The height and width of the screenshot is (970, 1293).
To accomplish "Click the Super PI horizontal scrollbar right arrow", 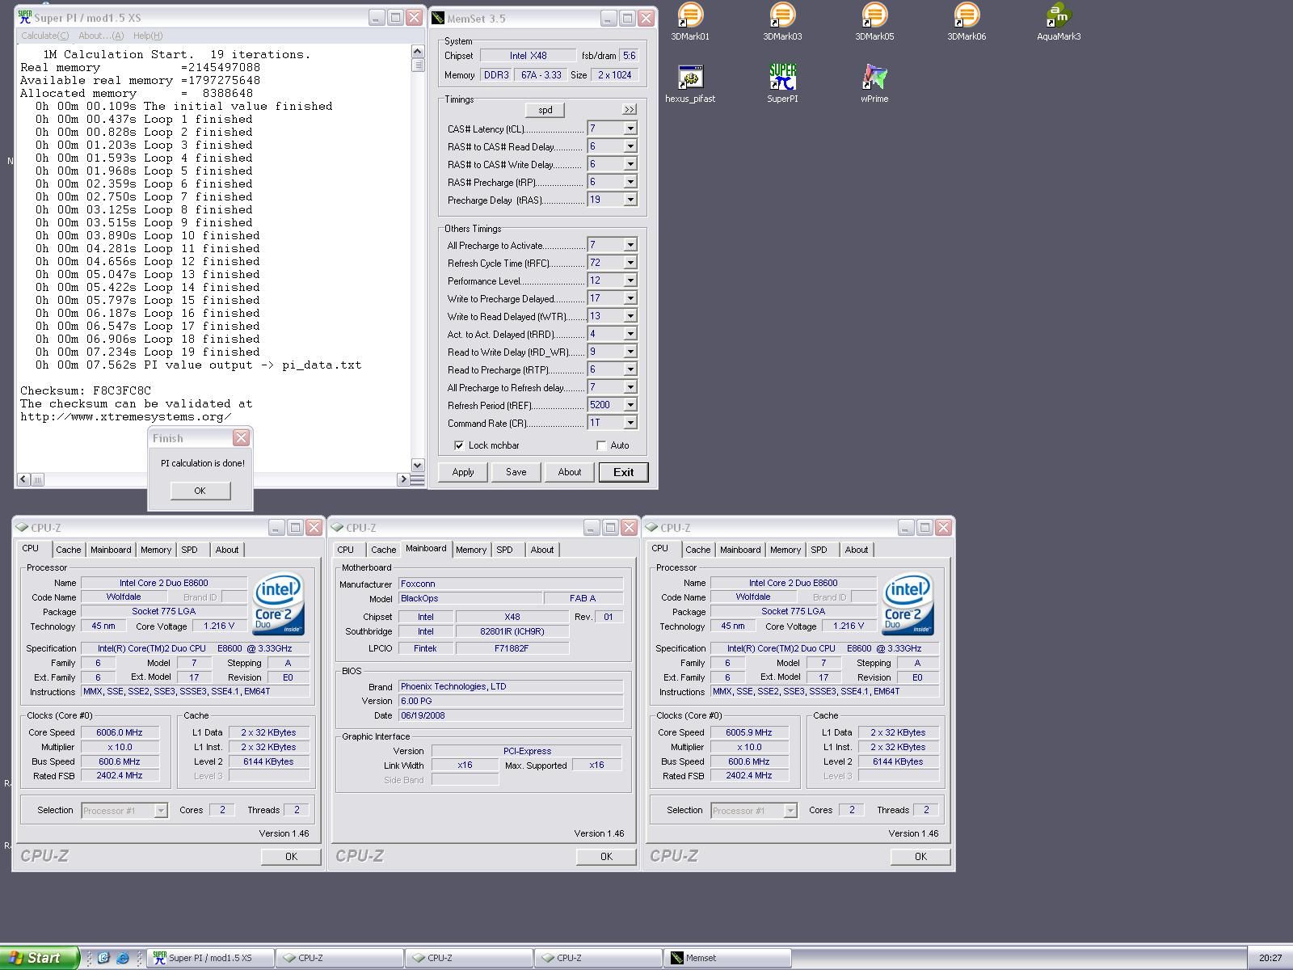I will coord(403,479).
